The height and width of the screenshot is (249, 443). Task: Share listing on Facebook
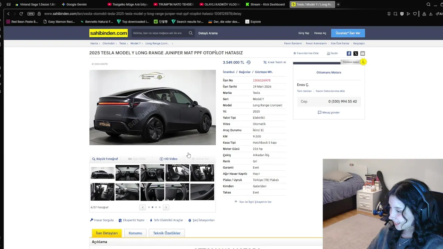pos(349,54)
